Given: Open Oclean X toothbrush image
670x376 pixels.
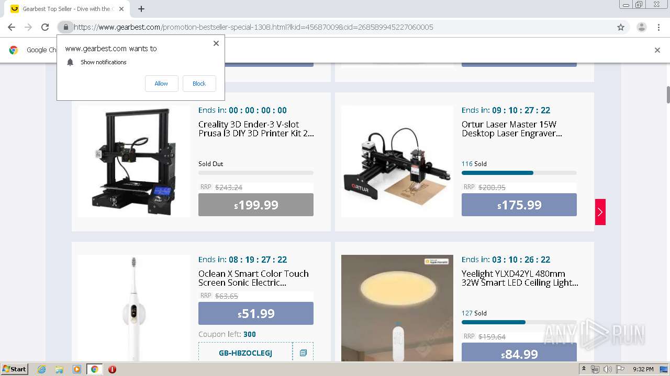Looking at the screenshot, I should point(134,308).
